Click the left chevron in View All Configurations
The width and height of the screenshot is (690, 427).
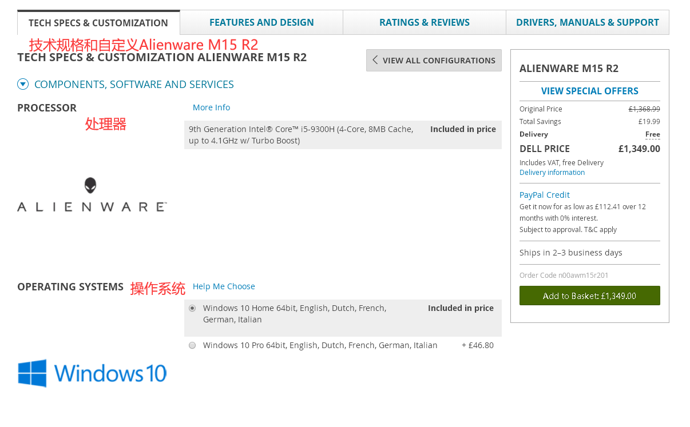(x=375, y=60)
